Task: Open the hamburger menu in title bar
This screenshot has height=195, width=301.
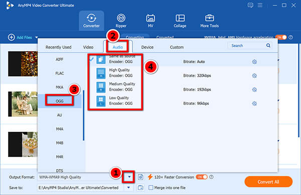Action: click(x=260, y=5)
